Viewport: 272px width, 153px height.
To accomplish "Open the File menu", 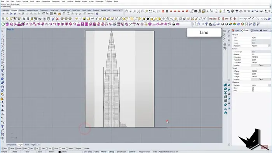I will coord(2,2).
